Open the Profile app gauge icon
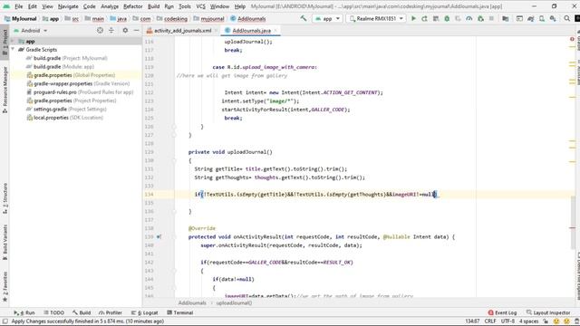The height and width of the screenshot is (326, 580). [x=469, y=18]
